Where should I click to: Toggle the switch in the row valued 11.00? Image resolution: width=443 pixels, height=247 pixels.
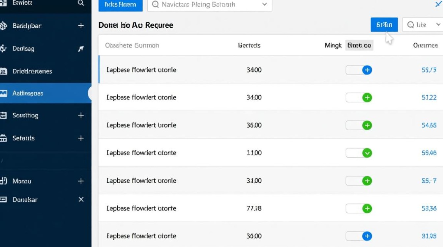(x=359, y=153)
